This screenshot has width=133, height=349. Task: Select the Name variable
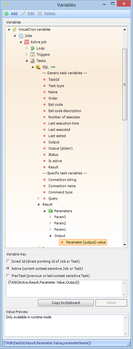(53, 92)
